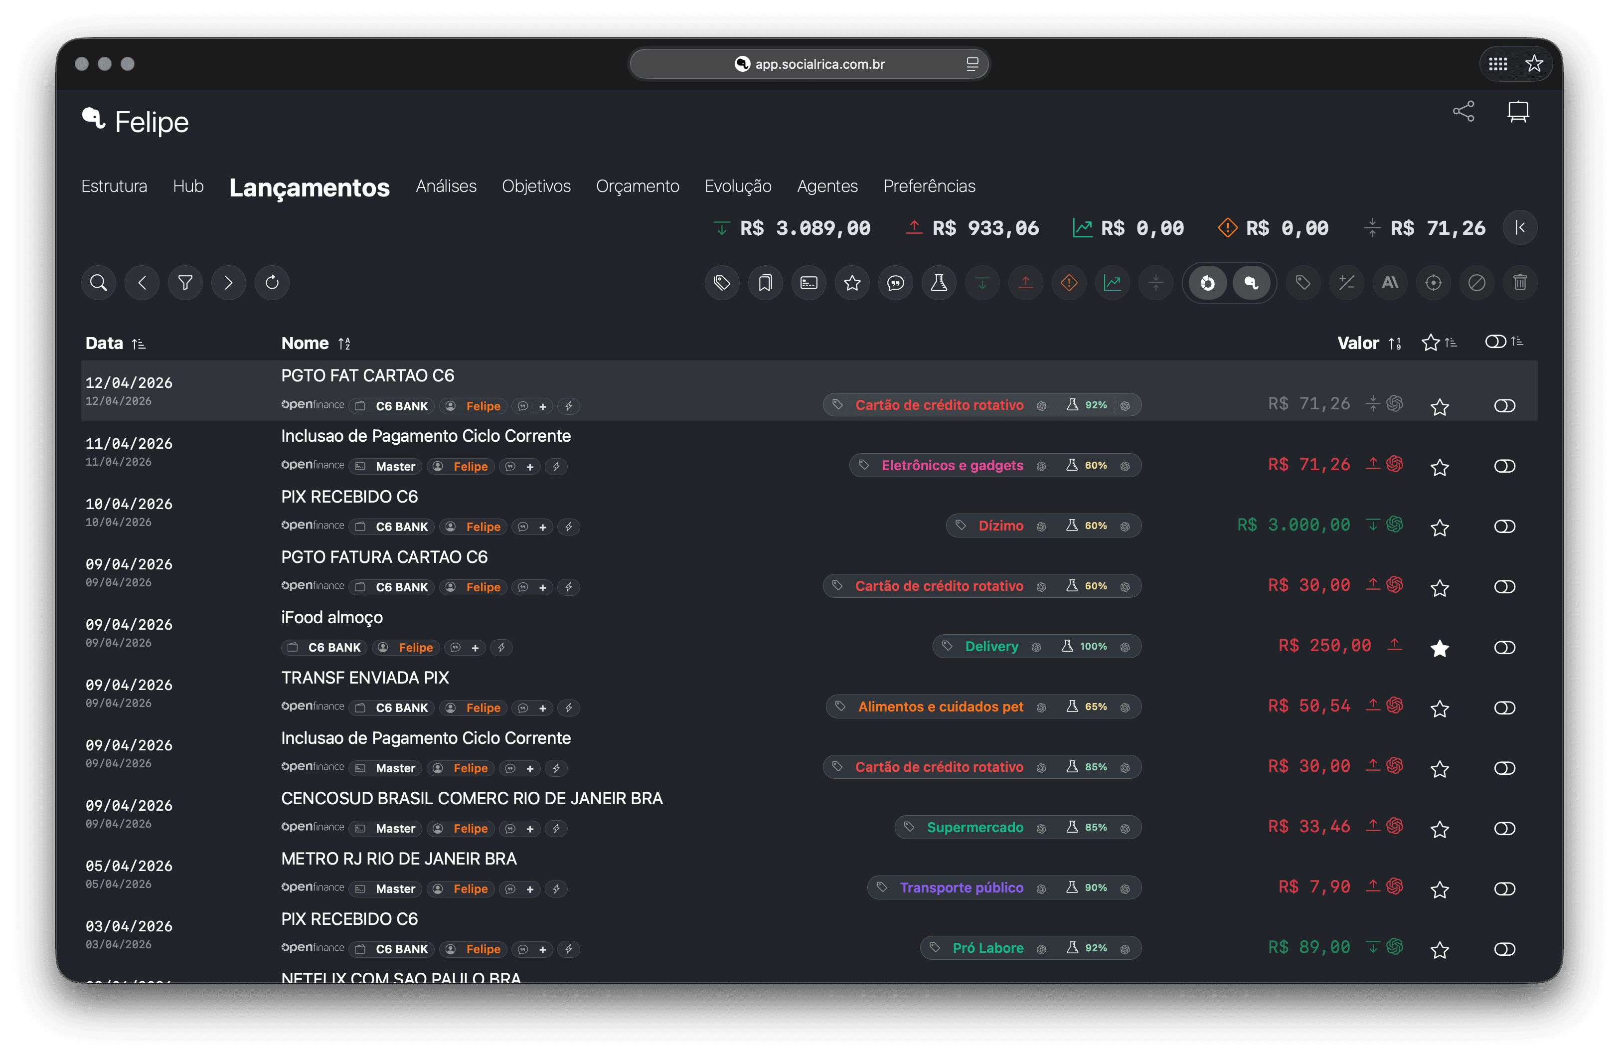Switch to the Análises tab

(x=446, y=186)
